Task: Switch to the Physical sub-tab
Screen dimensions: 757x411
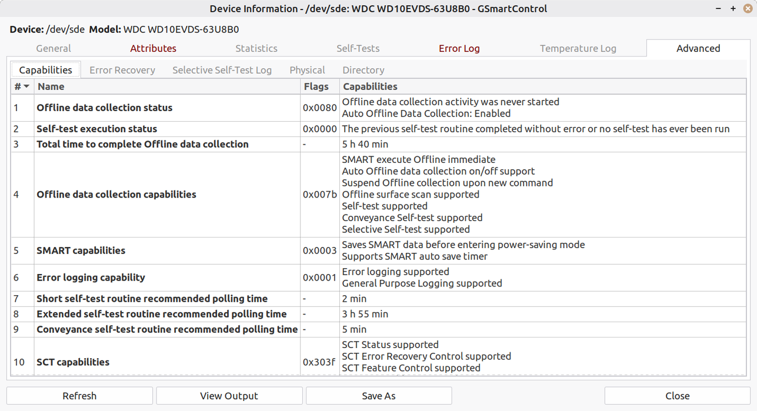Action: pos(307,70)
